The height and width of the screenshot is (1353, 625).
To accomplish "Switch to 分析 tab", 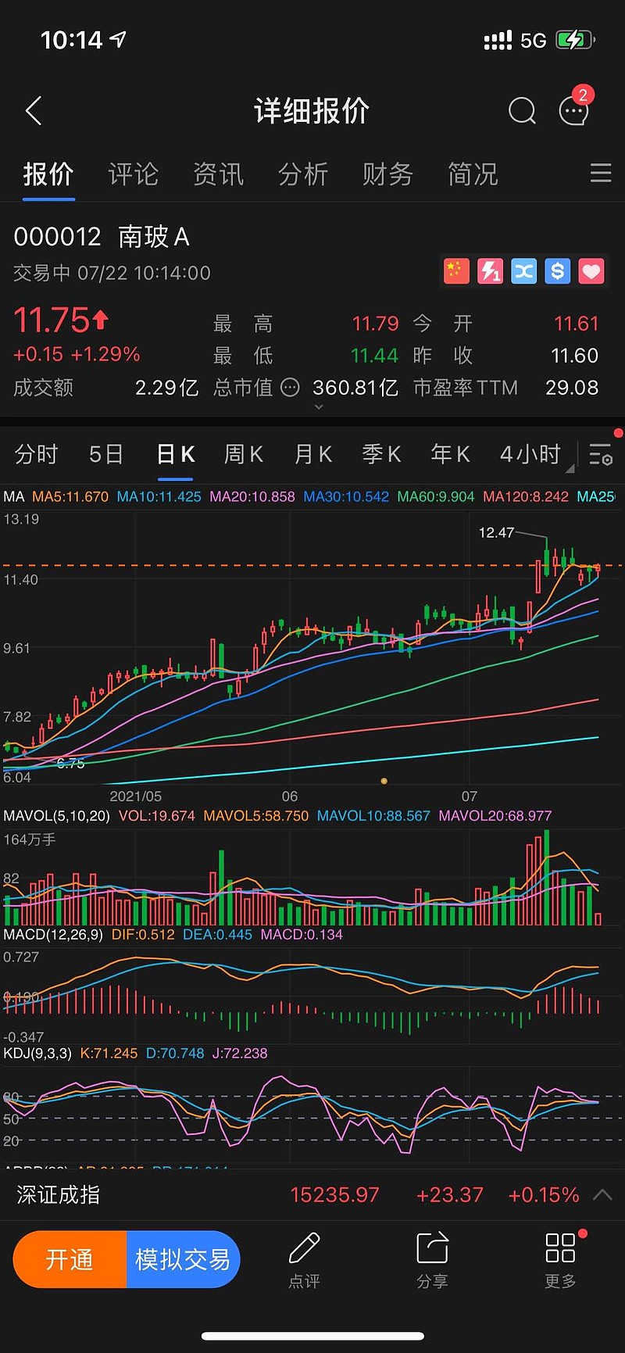I will [x=303, y=174].
